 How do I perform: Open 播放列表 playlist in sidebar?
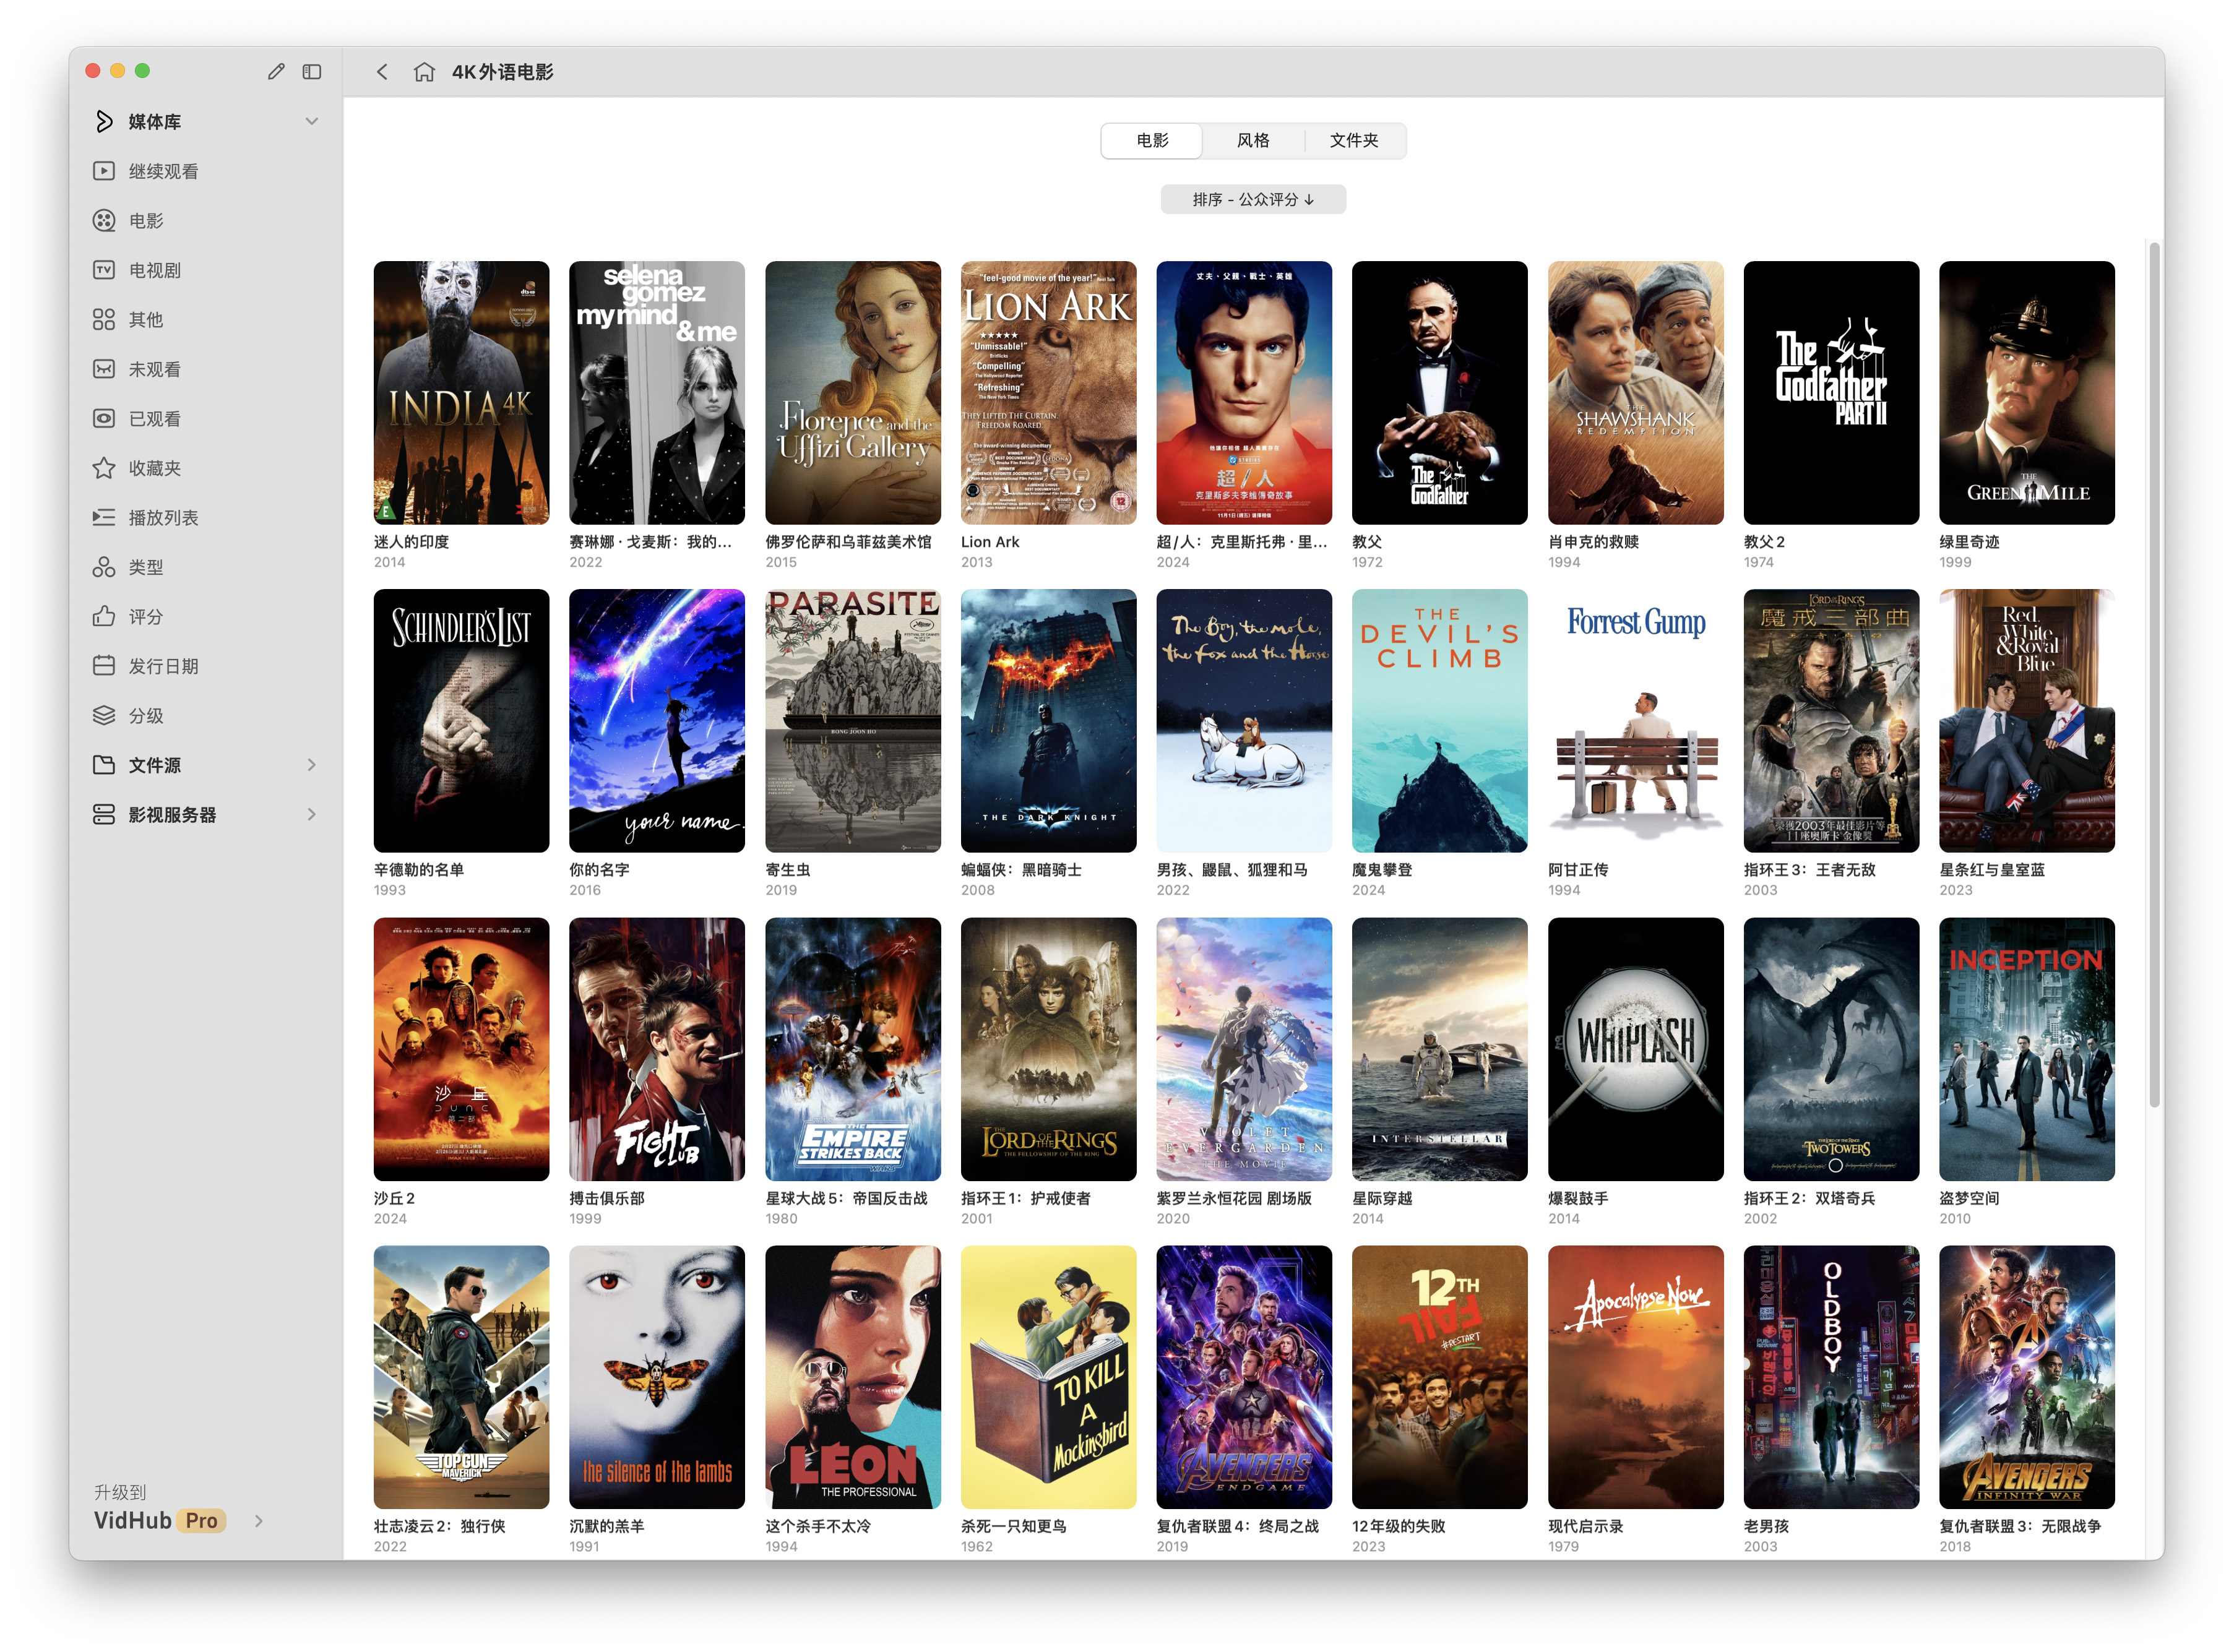click(163, 517)
